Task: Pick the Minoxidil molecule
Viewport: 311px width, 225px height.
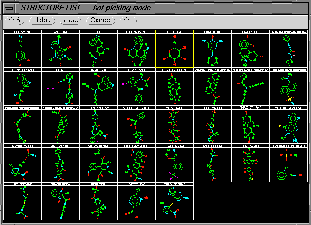Action: point(212,49)
